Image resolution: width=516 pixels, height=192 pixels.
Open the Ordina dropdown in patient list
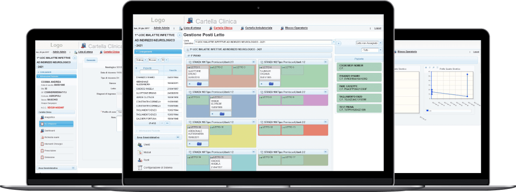[141, 60]
